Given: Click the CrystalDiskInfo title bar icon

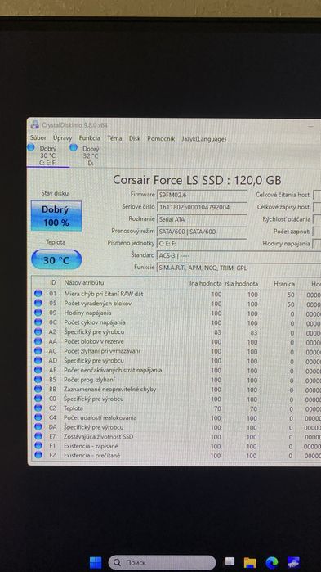Looking at the screenshot, I should (35, 124).
